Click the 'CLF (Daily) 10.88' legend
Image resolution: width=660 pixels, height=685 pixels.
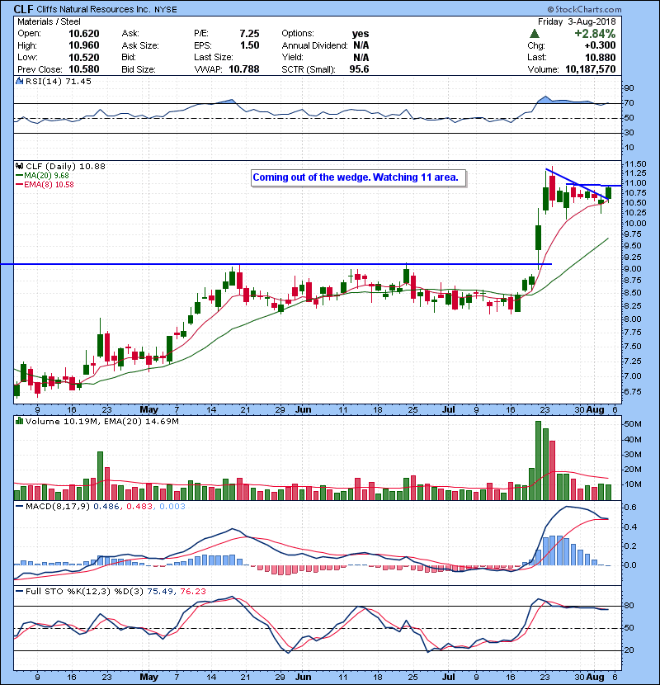coord(65,166)
